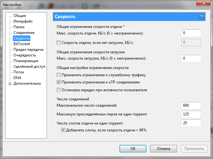Enable Остановка передач при активности пользователя
Viewport: 213px width, 159px height.
(58, 90)
